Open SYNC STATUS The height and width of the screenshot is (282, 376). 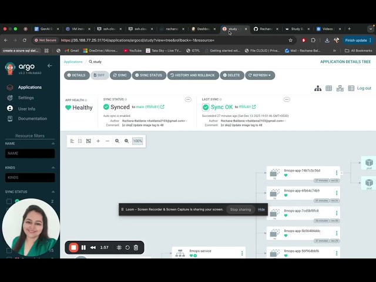[149, 75]
